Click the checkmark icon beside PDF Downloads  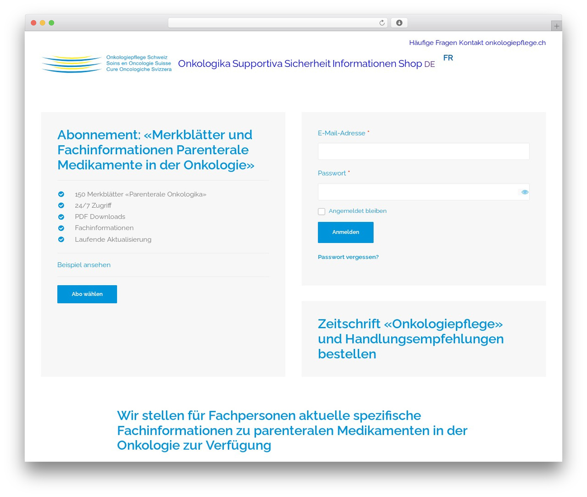click(x=61, y=217)
